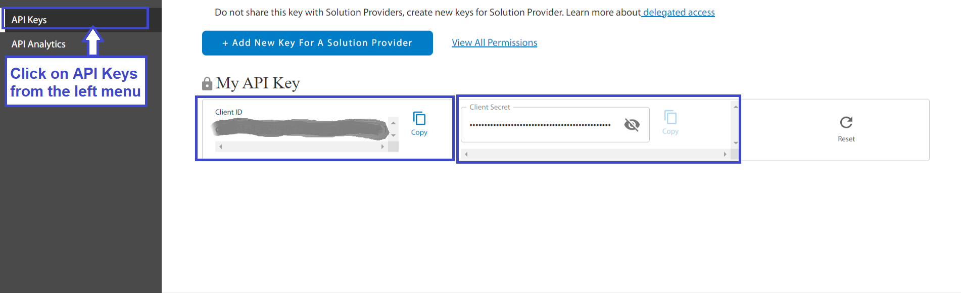Screen dimensions: 961x293
Task: Reset the API key credentials
Action: [x=846, y=129]
